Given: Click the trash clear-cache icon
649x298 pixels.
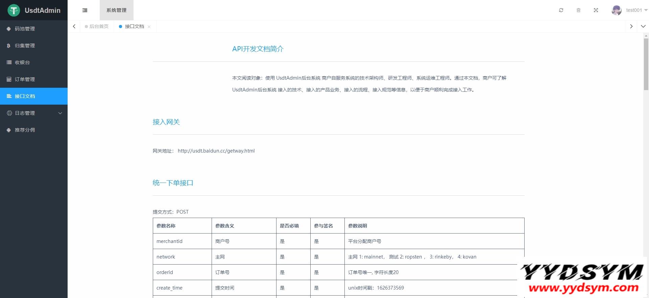Looking at the screenshot, I should (x=578, y=10).
